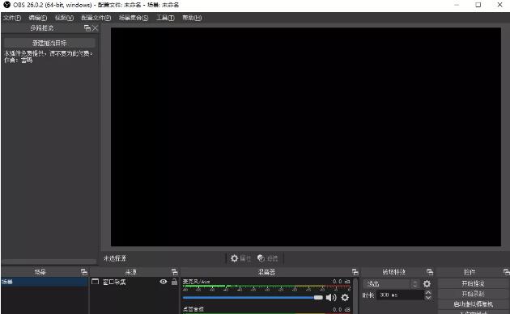
Task: Click the 新建推流目标 new target button
Action: click(x=49, y=43)
